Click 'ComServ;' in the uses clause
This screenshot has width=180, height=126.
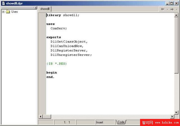click(59, 28)
